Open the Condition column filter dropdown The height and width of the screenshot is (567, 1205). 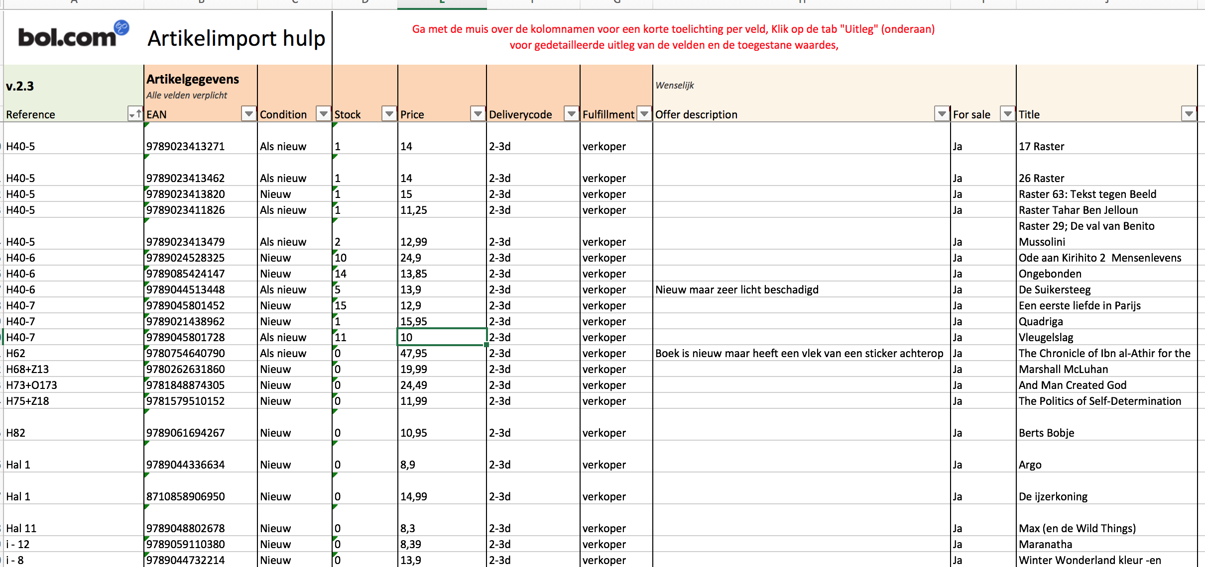tap(324, 114)
